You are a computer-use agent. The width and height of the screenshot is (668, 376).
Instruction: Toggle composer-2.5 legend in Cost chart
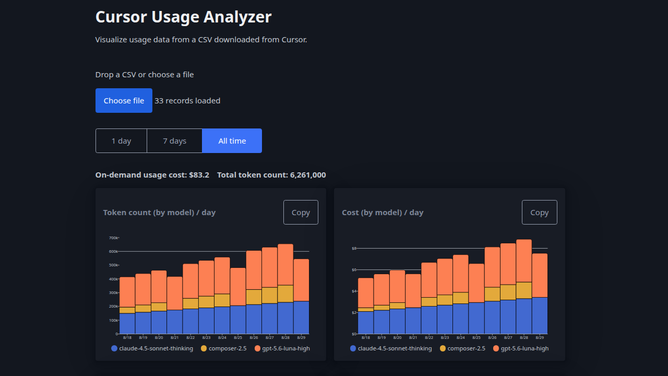tap(462, 348)
